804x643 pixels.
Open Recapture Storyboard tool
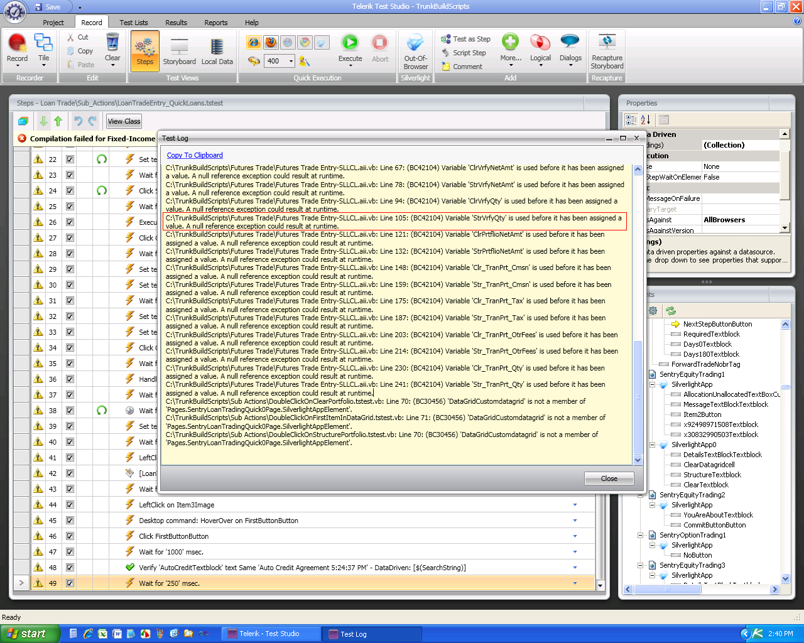(x=607, y=51)
